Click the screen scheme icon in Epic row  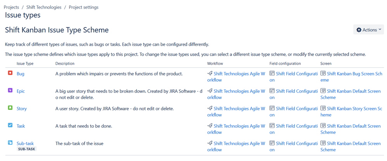[x=323, y=91]
